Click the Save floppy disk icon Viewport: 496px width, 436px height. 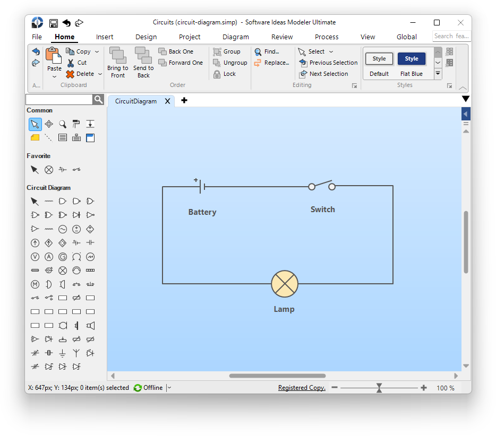click(54, 23)
